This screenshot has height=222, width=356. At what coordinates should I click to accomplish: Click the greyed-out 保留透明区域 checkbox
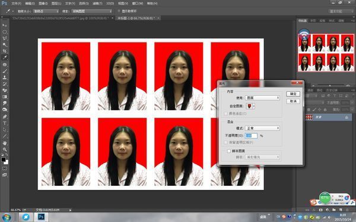pyautogui.click(x=225, y=143)
